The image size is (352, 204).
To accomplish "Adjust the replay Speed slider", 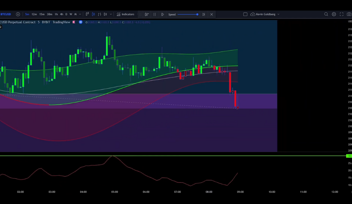I will click(x=188, y=14).
